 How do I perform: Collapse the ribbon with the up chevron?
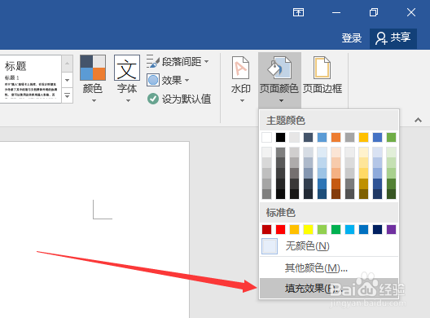tap(418, 120)
